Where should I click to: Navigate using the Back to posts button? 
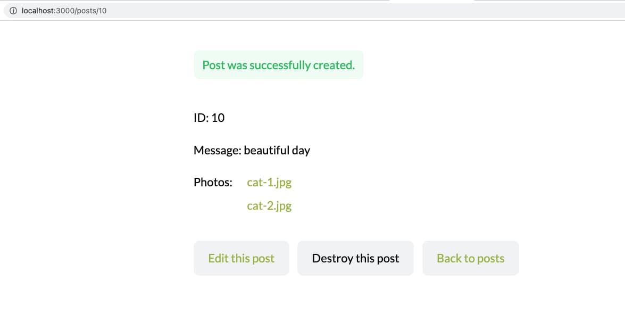pyautogui.click(x=470, y=258)
